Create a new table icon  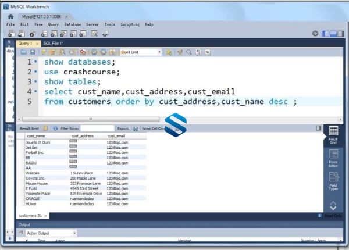pyautogui.click(x=54, y=34)
